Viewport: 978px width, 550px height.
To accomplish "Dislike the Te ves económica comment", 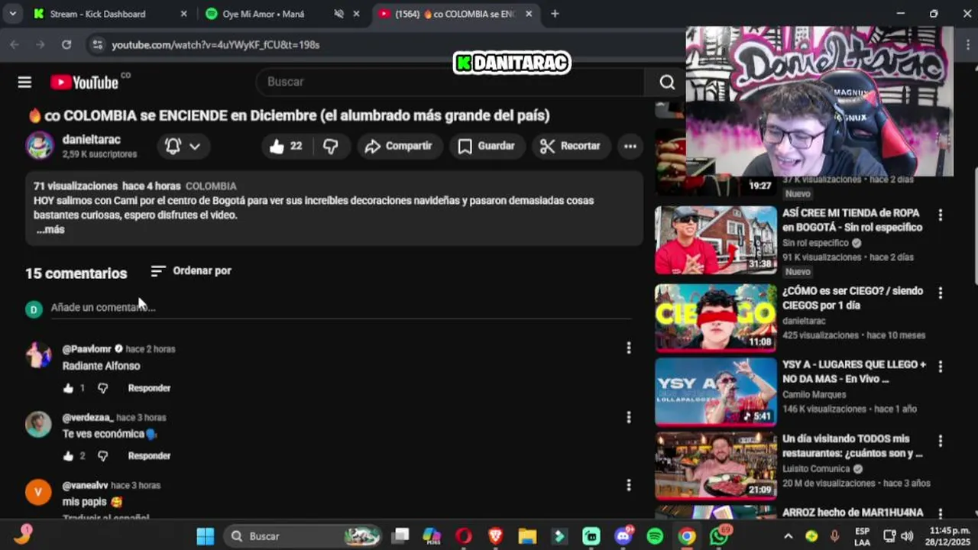I will click(102, 456).
